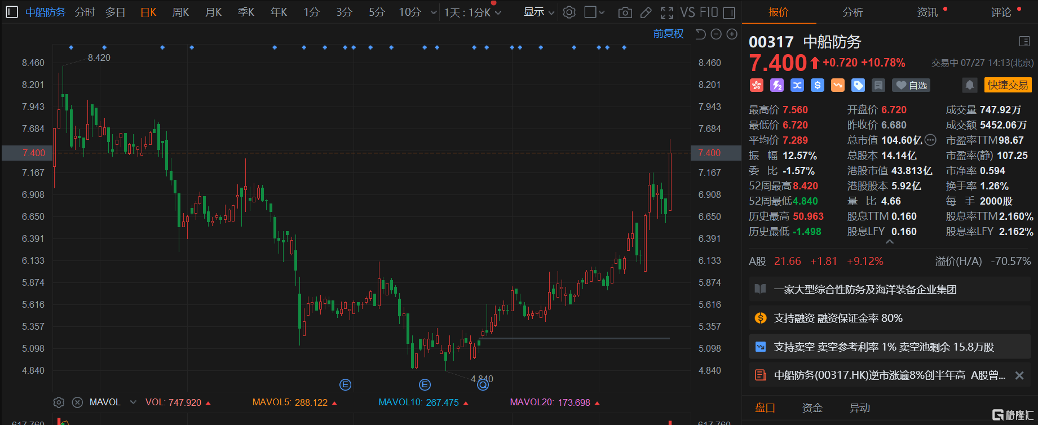Open the 分析 analysis tab
The image size is (1038, 425).
tap(853, 12)
